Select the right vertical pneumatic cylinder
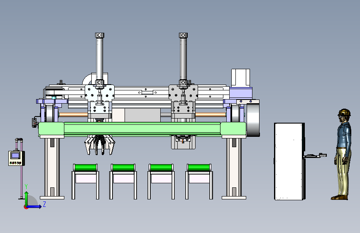This screenshot has width=360, height=233. tap(183, 59)
